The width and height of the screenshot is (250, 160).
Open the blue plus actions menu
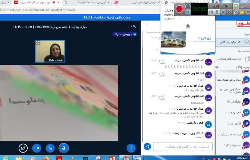pyautogui.click(x=131, y=148)
